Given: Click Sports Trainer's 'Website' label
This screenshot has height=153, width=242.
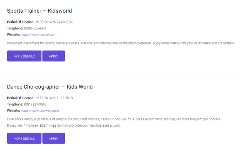Looking at the screenshot, I should click(13, 35).
